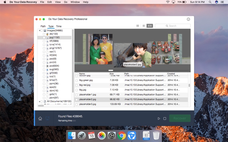228x142 pixels.
Task: Select gif(556) in the type tree
Action: tap(53, 73)
